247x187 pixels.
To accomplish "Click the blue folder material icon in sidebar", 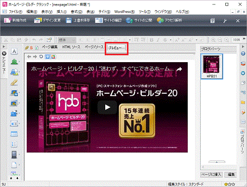I will click(x=14, y=113).
